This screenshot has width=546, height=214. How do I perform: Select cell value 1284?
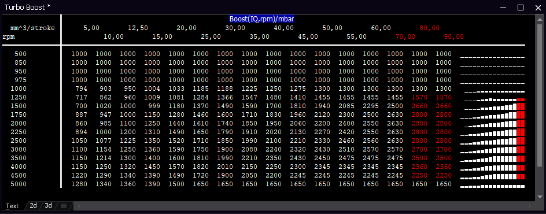[201, 97]
